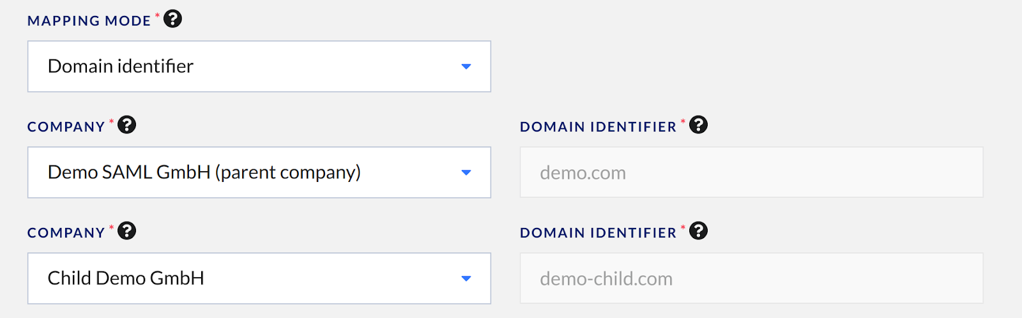Click the 'Child Demo GmbH' selected value text
The width and height of the screenshot is (1022, 318).
(126, 278)
